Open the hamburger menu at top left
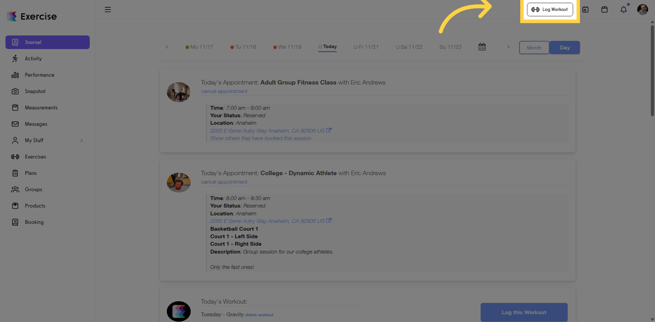Image resolution: width=655 pixels, height=322 pixels. 108,9
